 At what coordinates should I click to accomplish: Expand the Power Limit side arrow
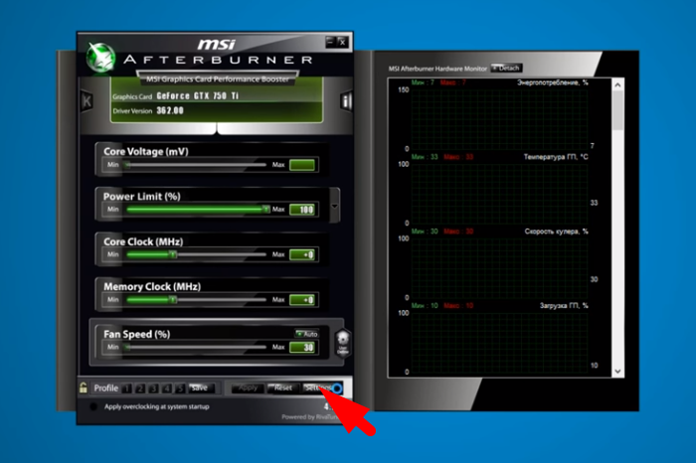coord(335,207)
